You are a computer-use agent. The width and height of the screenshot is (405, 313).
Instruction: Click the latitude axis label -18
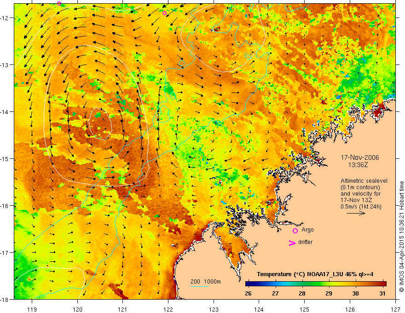point(5,299)
